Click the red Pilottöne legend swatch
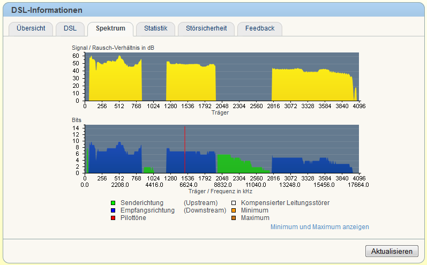This screenshot has height=265, width=427. pos(113,218)
